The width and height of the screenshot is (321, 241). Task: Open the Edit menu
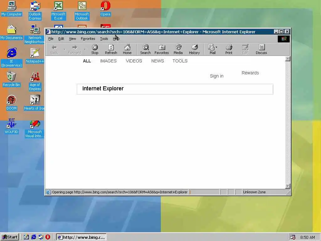61,39
